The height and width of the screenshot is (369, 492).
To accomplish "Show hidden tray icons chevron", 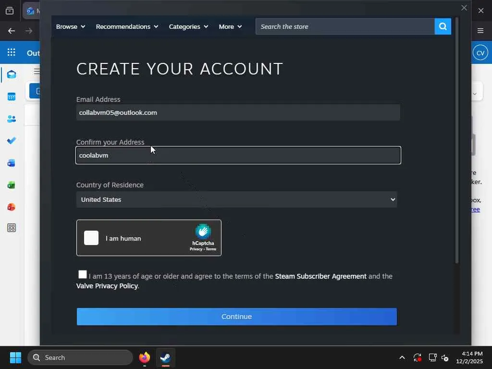I will tap(402, 357).
